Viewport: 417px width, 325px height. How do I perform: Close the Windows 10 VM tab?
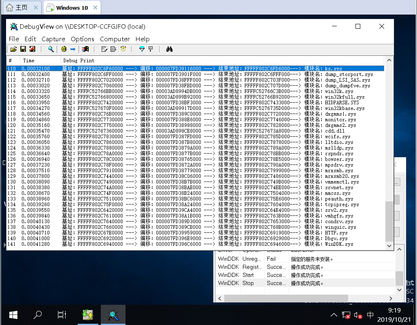[95, 8]
